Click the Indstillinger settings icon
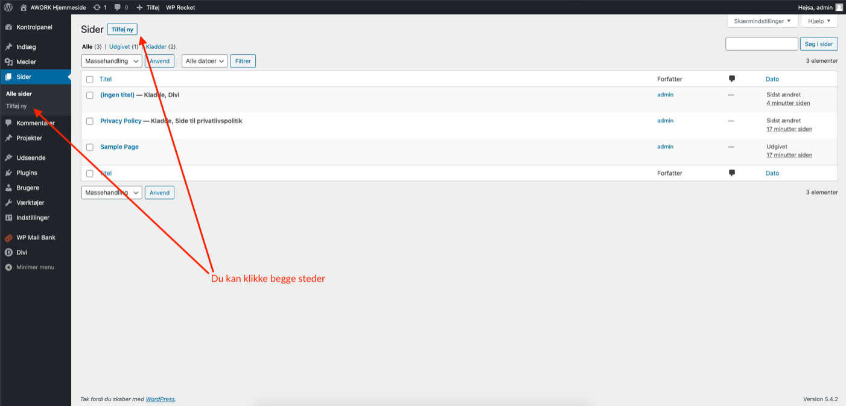846x406 pixels. tap(9, 218)
